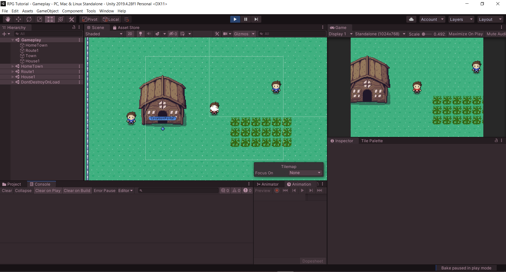
Task: Toggle scene audio
Action: click(149, 34)
